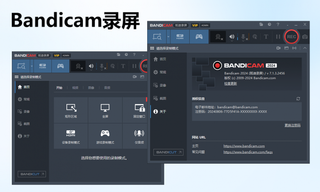
Task: Choose 全屏 recording mode tile
Action: point(105,110)
